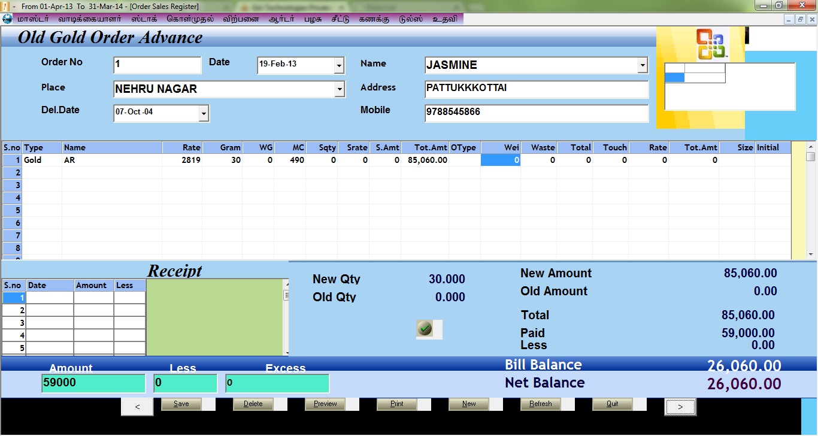Click the Amount input field showing 59000
The height and width of the screenshot is (436, 818).
pyautogui.click(x=93, y=383)
